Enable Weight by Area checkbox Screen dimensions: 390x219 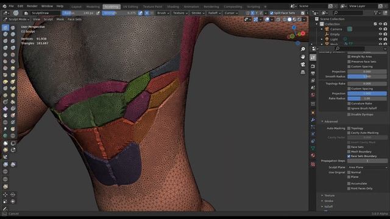[349, 57]
